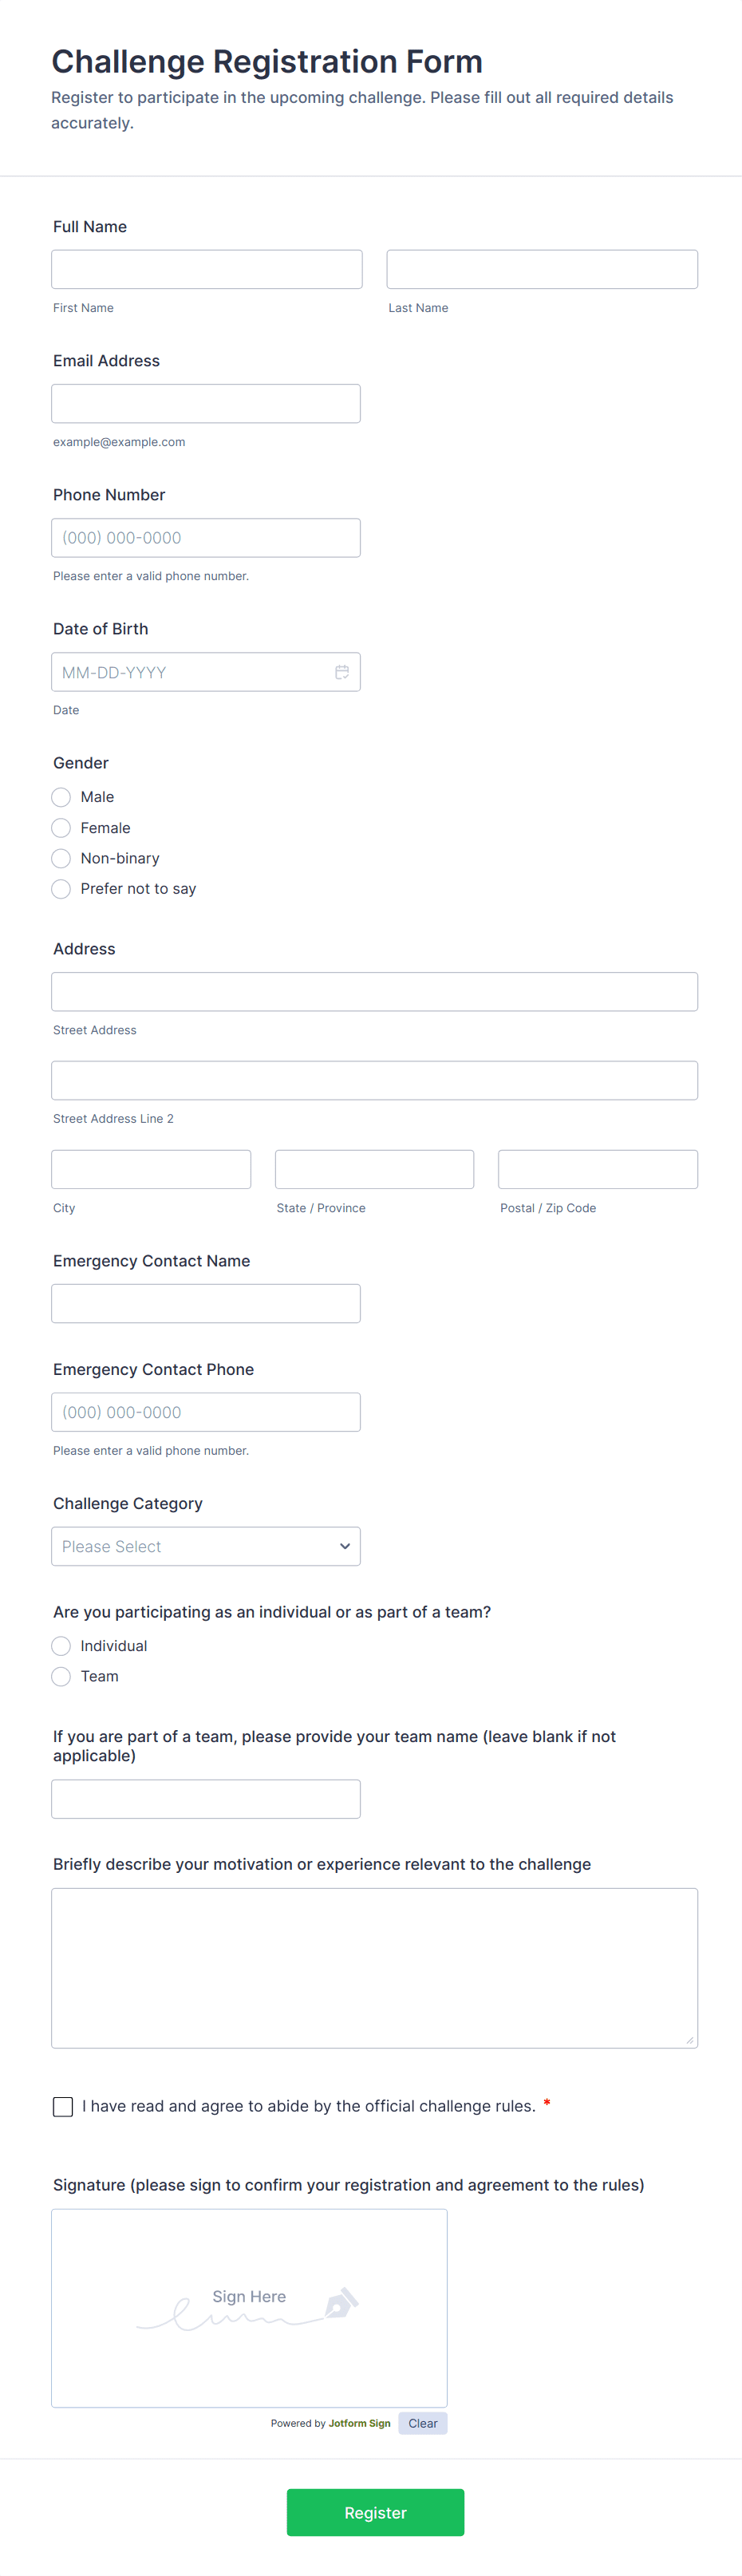Choose the Non-binary radio button
Image resolution: width=742 pixels, height=2576 pixels.
(61, 858)
